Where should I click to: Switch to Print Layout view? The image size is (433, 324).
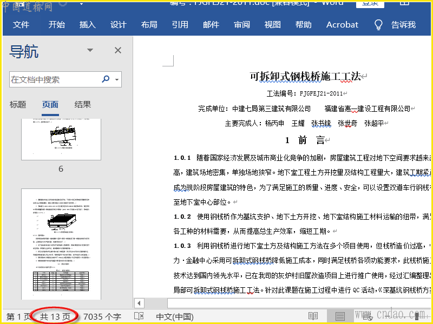point(340,316)
